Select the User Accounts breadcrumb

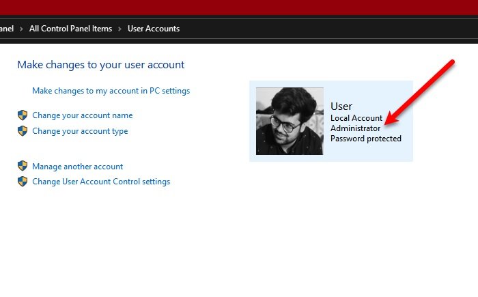(154, 29)
